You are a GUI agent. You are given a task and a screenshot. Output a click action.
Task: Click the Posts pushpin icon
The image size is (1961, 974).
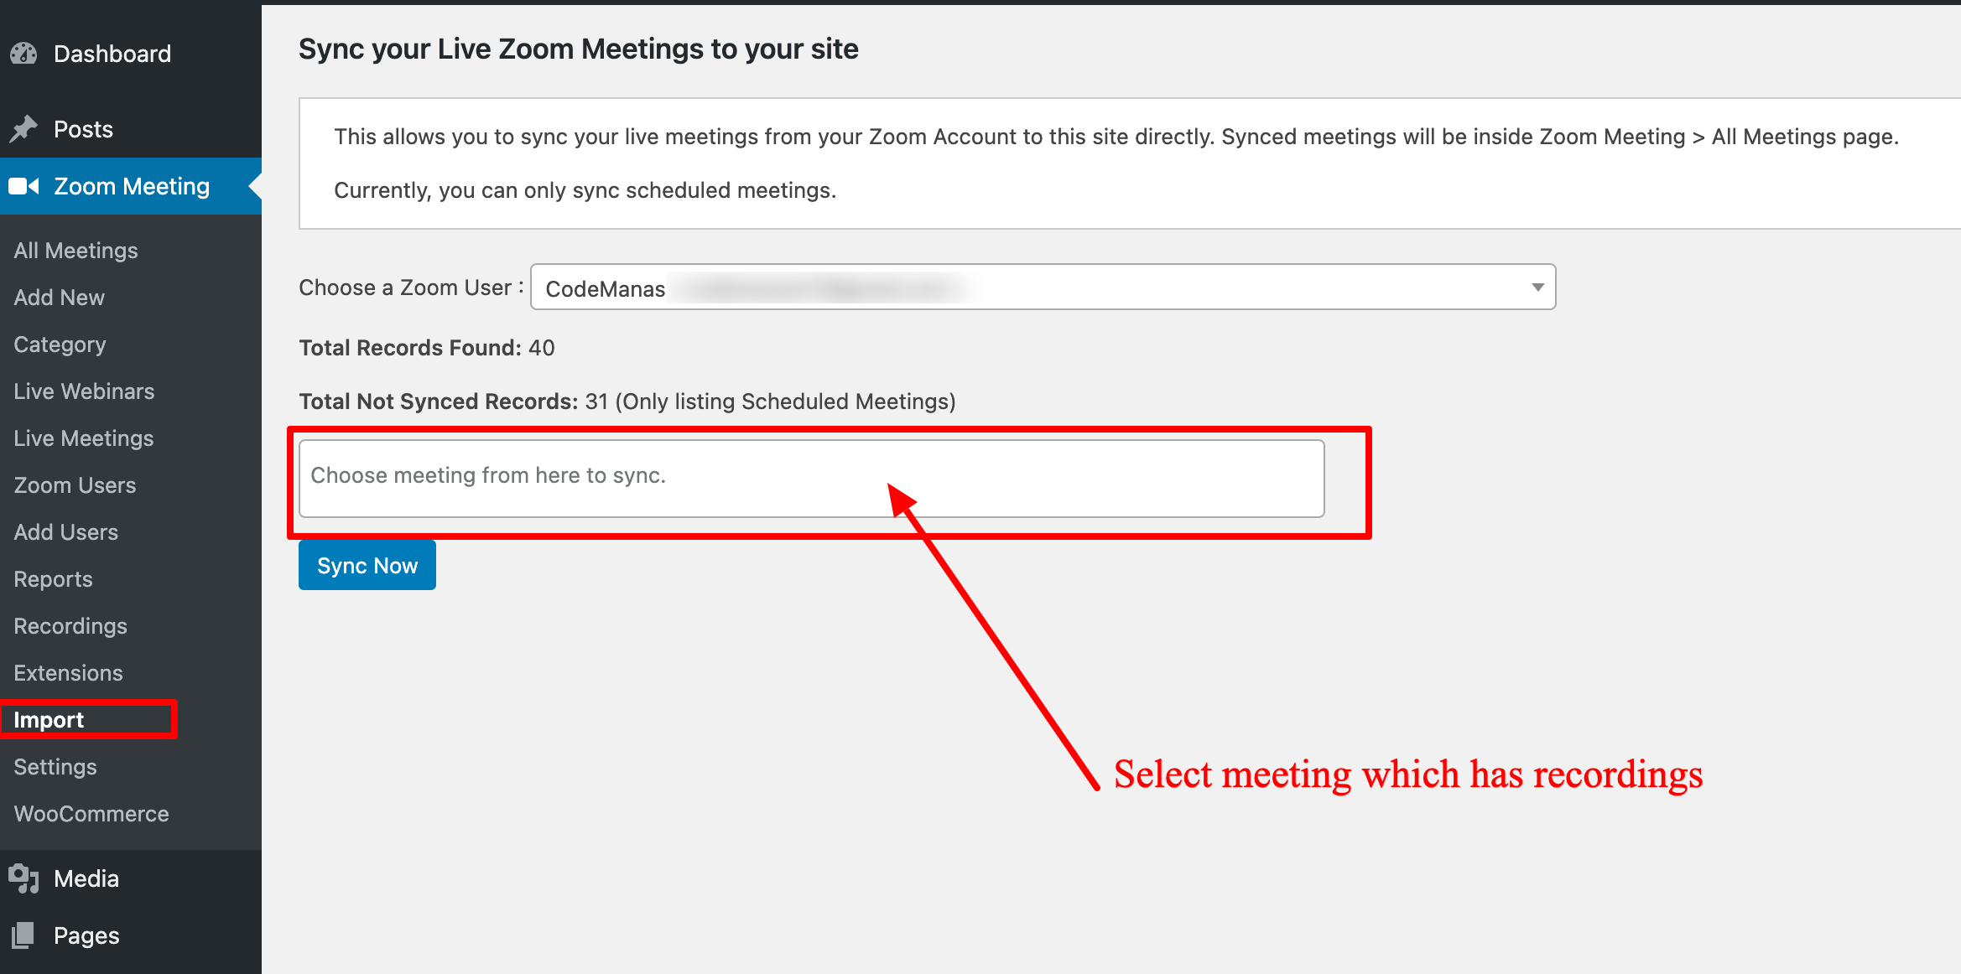(x=23, y=129)
